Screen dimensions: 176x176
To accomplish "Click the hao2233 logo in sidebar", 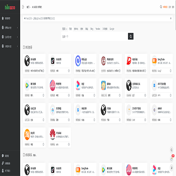I will point(10,7).
